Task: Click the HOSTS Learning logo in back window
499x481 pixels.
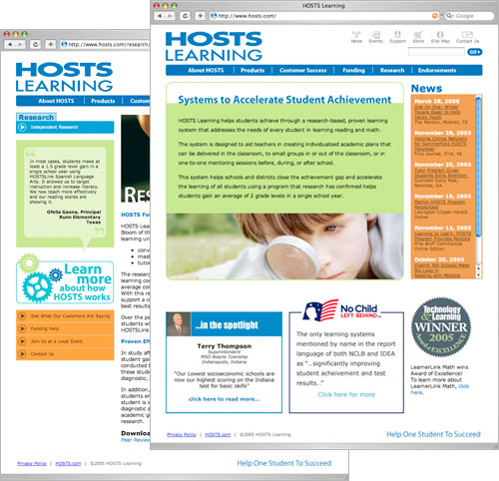Action: pos(64,77)
